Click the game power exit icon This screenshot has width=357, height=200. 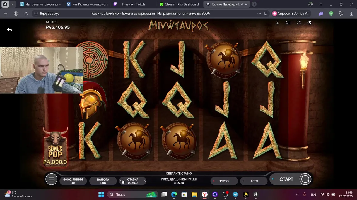pyautogui.click(x=309, y=22)
